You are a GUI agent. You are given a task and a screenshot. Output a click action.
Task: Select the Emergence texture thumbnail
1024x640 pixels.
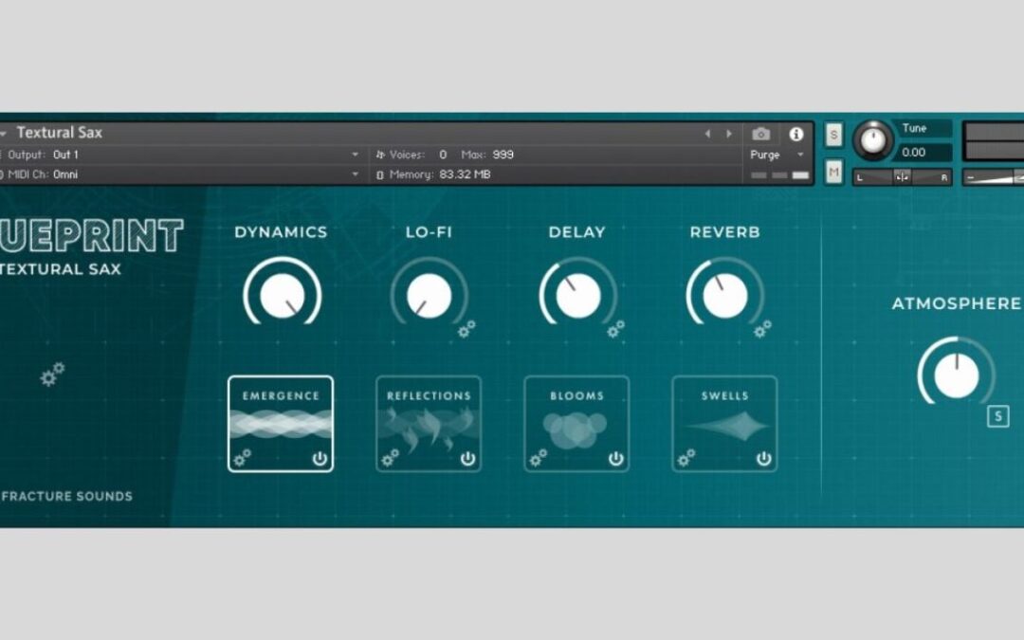click(x=281, y=424)
